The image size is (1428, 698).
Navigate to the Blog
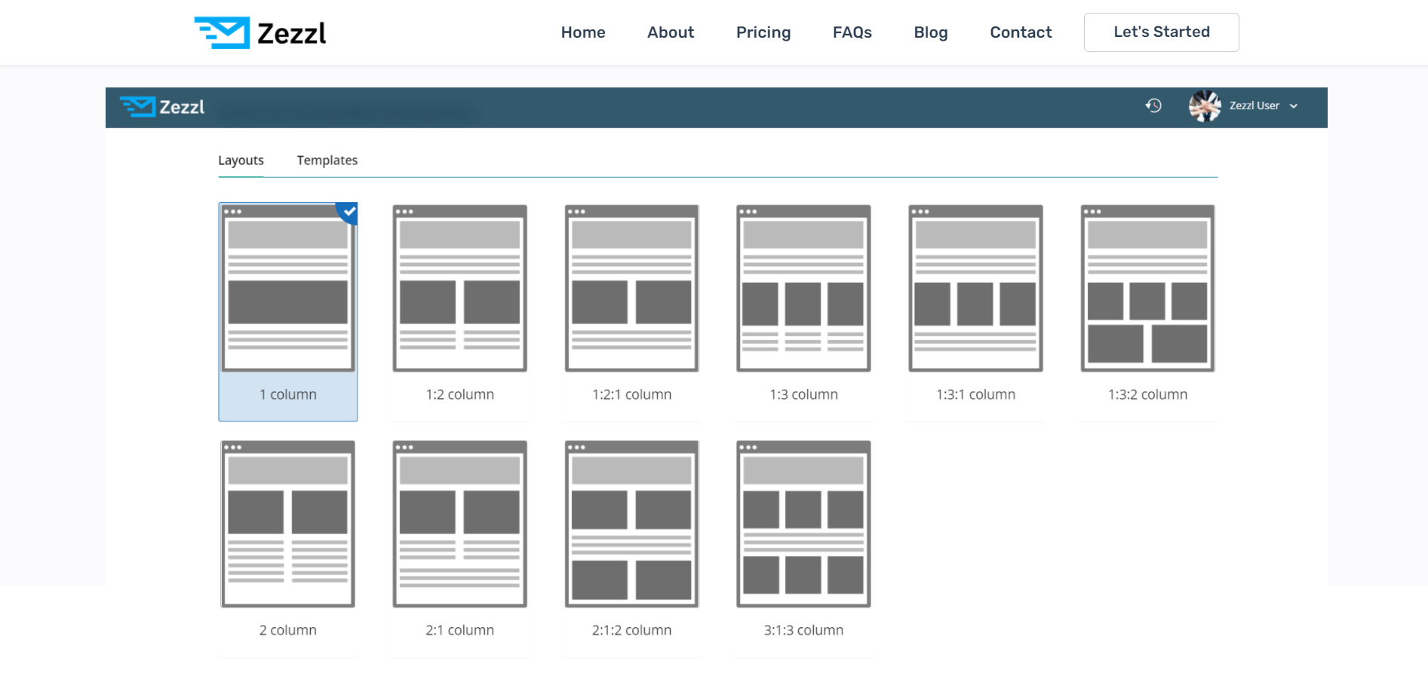pos(931,32)
